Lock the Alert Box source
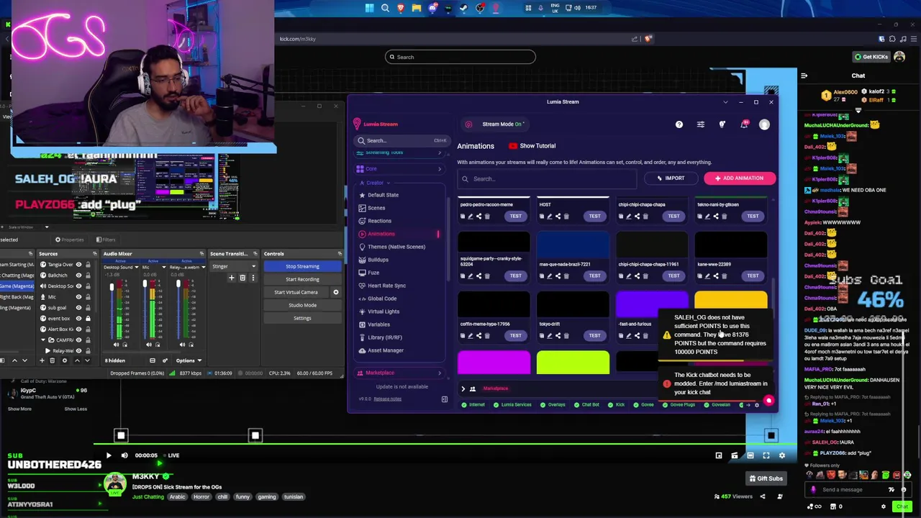This screenshot has width=921, height=518. 88,329
